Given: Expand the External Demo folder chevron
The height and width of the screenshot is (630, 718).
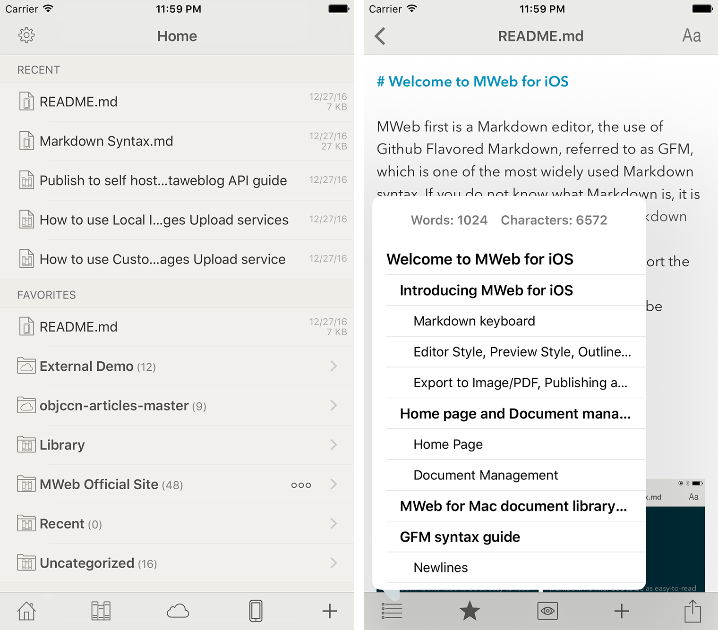Looking at the screenshot, I should 334,366.
